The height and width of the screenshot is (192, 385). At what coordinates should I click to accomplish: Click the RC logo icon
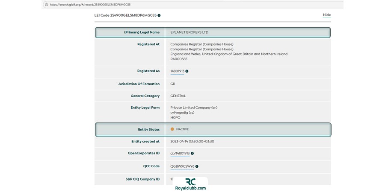click(190, 182)
